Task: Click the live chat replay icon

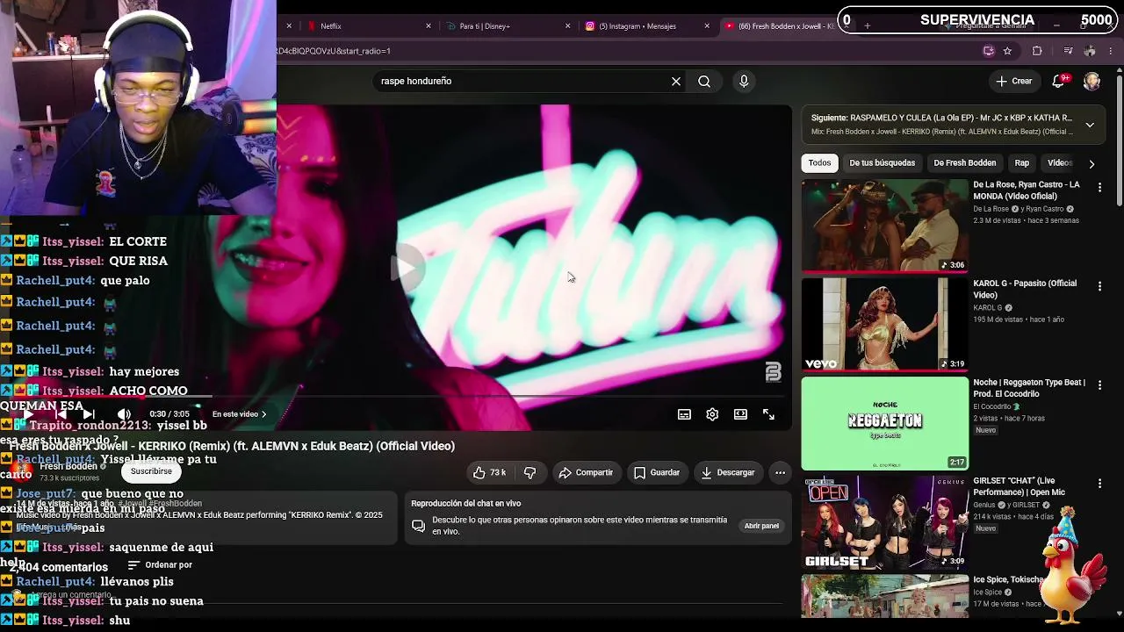Action: [419, 526]
